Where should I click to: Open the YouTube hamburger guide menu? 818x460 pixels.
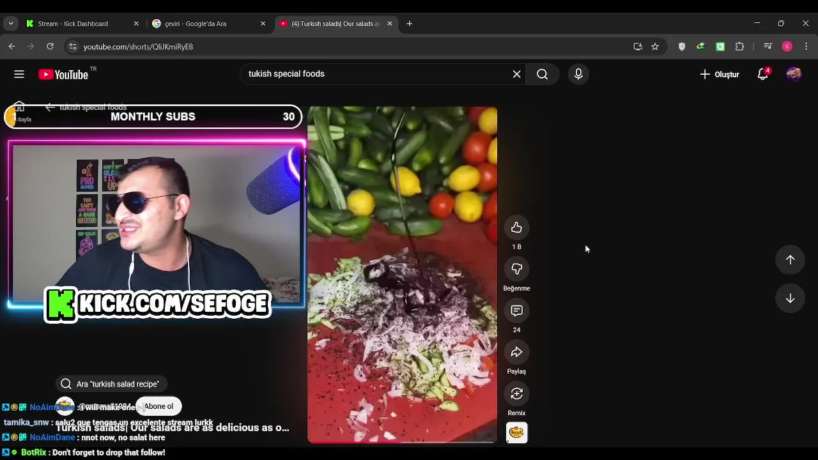coord(19,74)
